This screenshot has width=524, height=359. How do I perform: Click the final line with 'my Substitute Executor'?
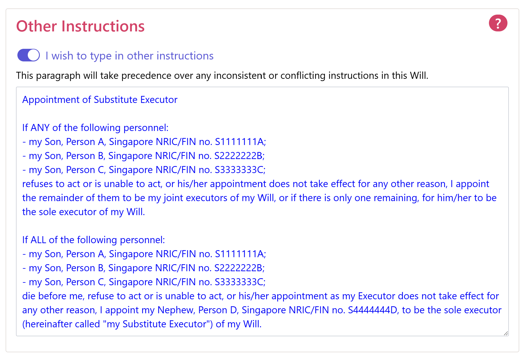142,324
